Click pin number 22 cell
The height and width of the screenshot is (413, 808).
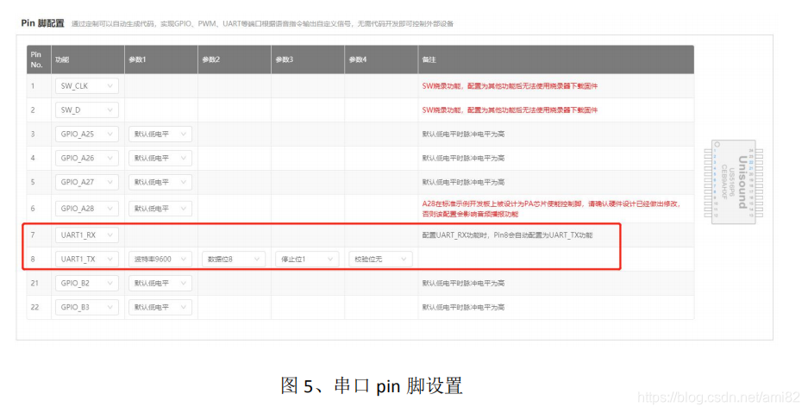click(39, 307)
